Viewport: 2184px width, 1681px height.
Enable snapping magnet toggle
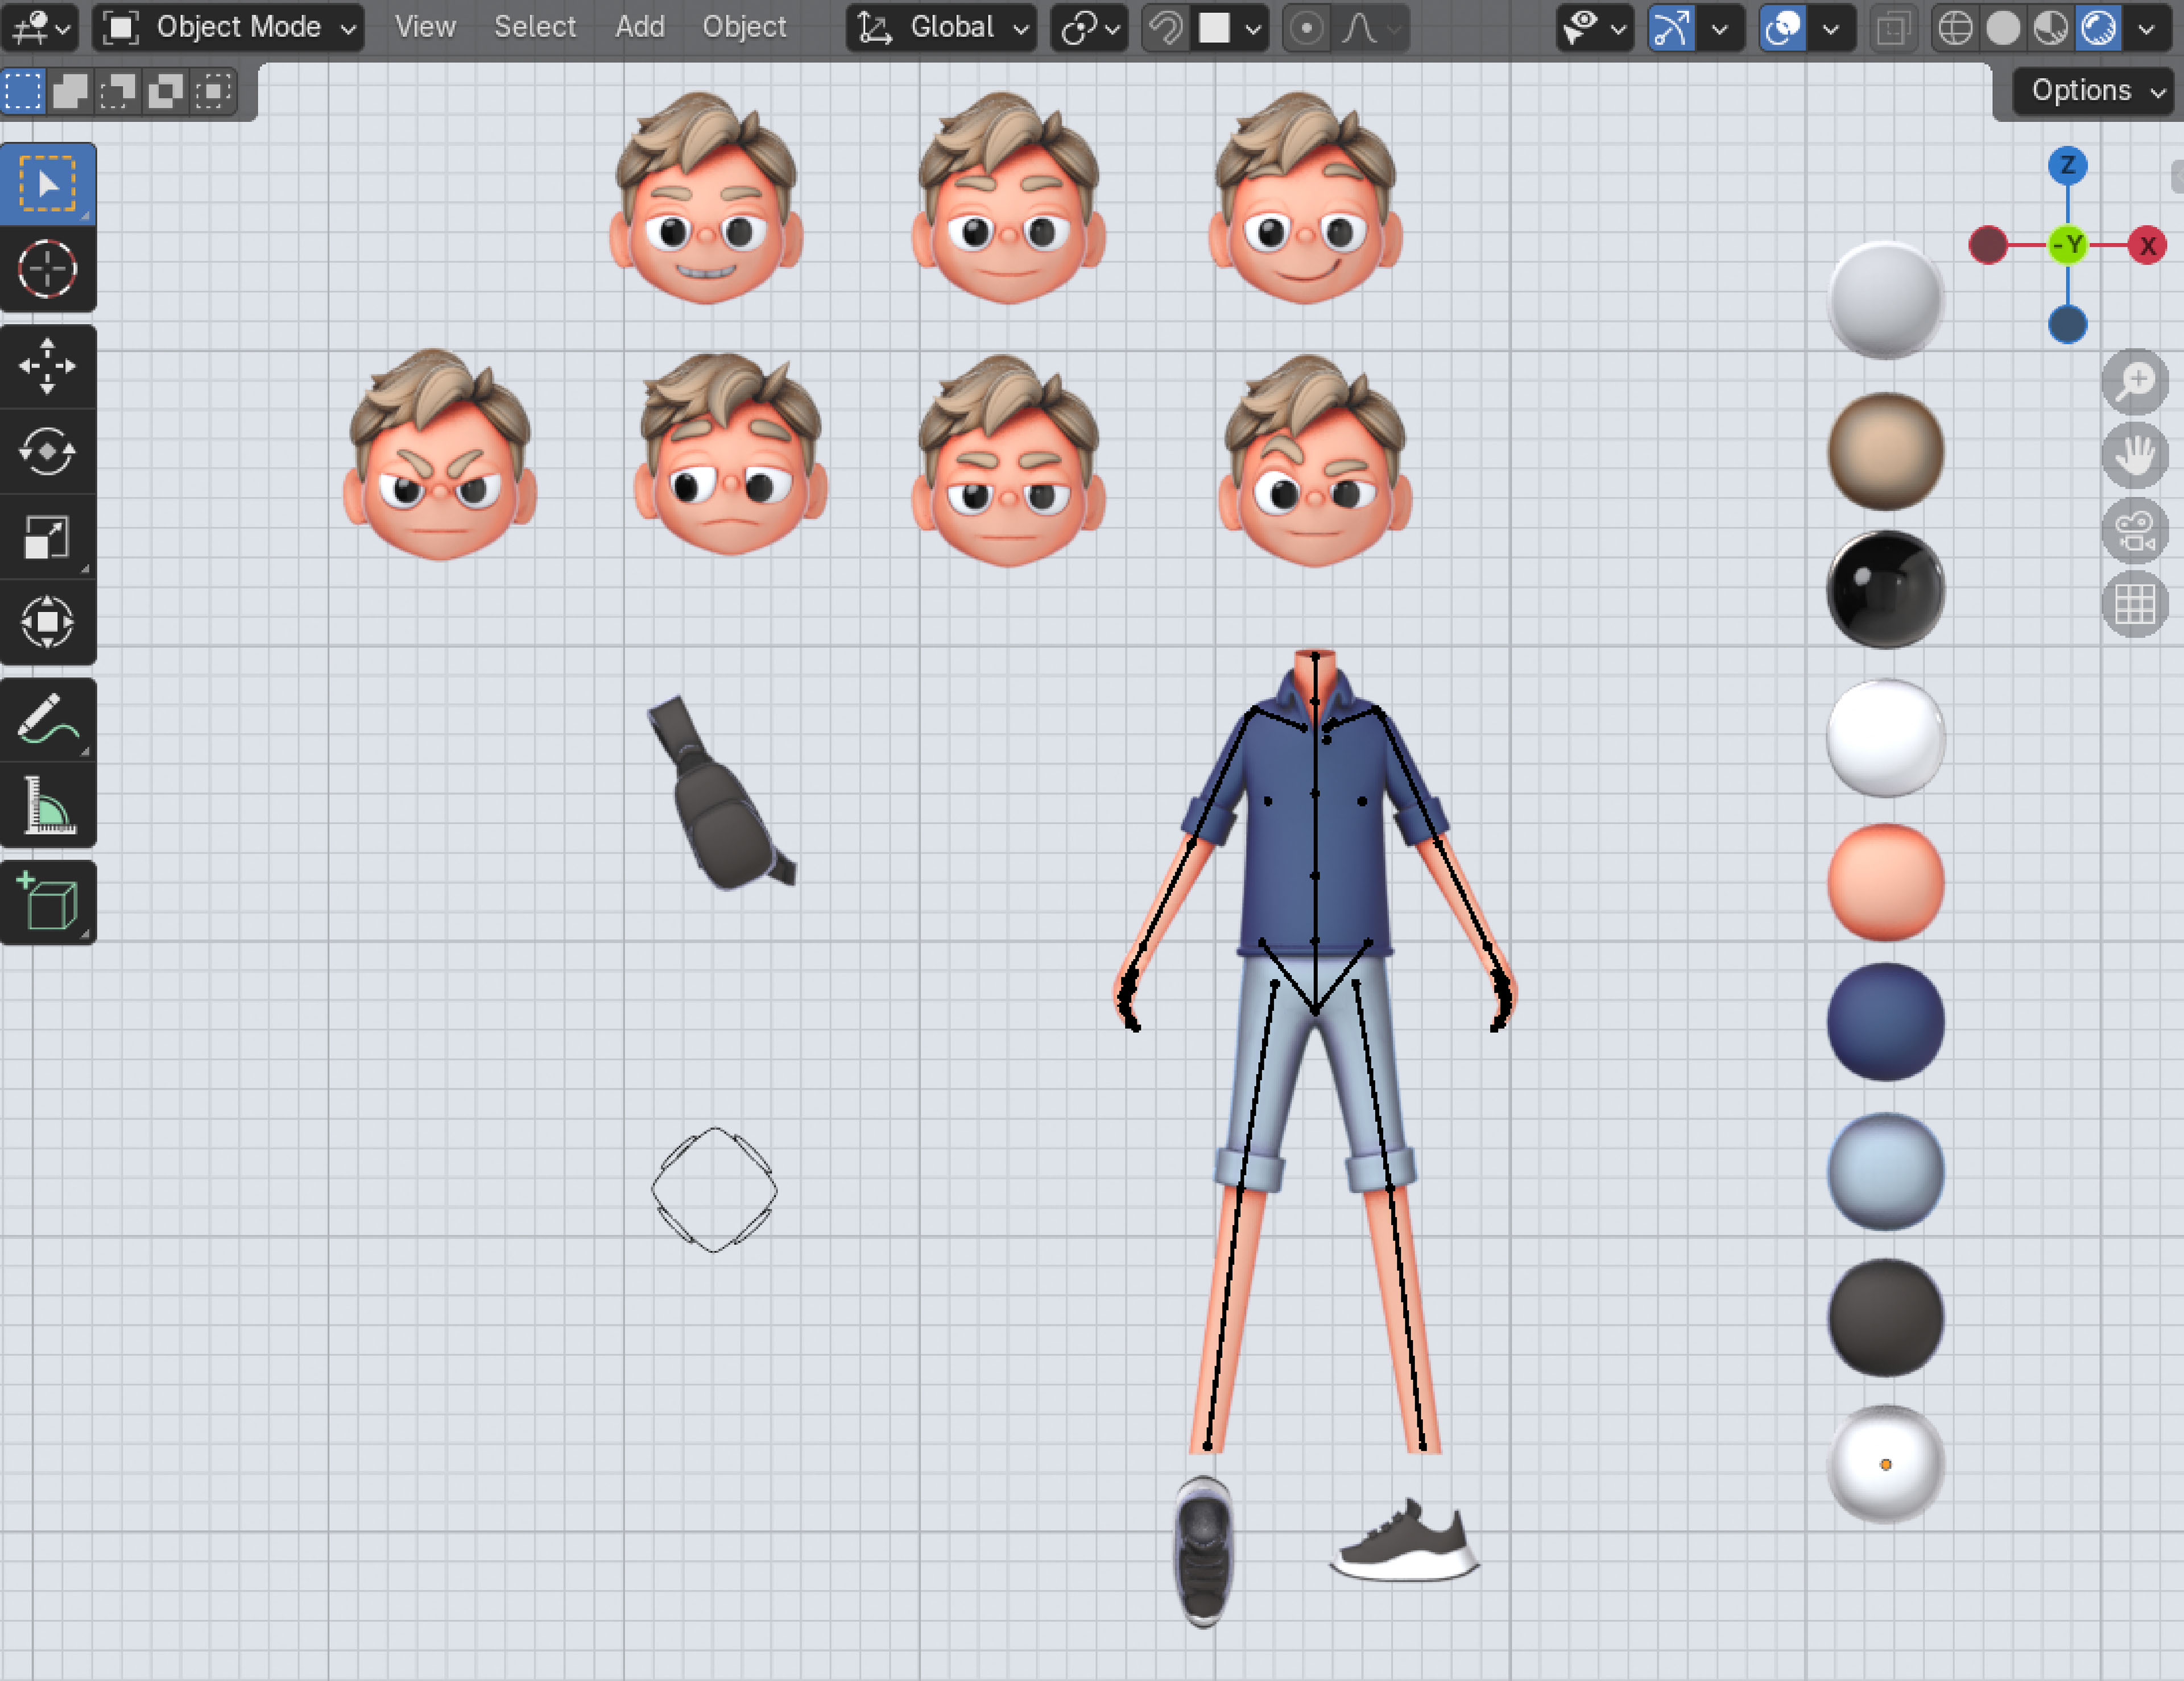pyautogui.click(x=1165, y=28)
